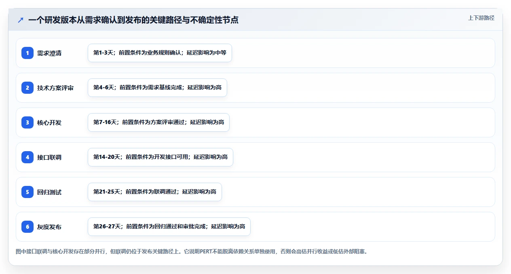The height and width of the screenshot is (274, 511).
Task: Click the 灰度发布 step label
Action: (49, 227)
